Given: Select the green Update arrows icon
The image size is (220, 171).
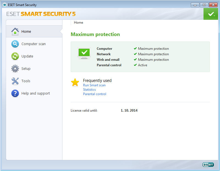Looking at the screenshot, I should [15, 56].
